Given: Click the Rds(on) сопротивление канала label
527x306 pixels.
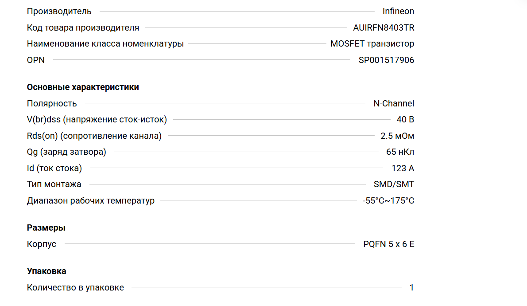Looking at the screenshot, I should coord(94,136).
